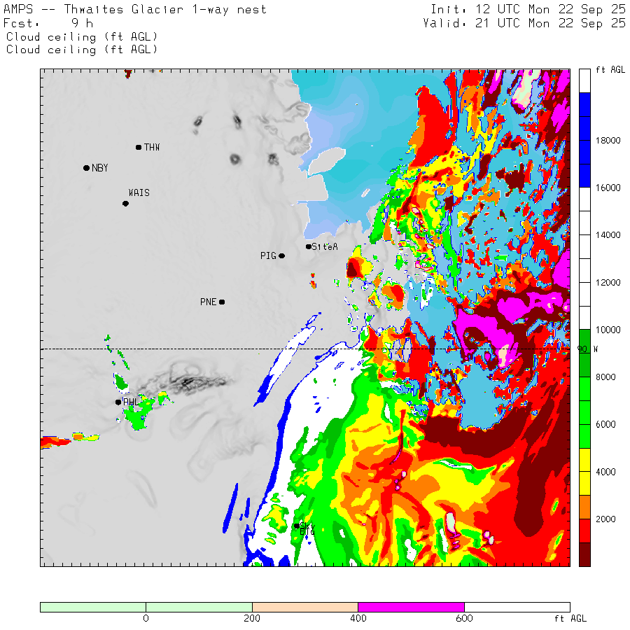Select the orange swatch in vertical legend

click(x=584, y=507)
